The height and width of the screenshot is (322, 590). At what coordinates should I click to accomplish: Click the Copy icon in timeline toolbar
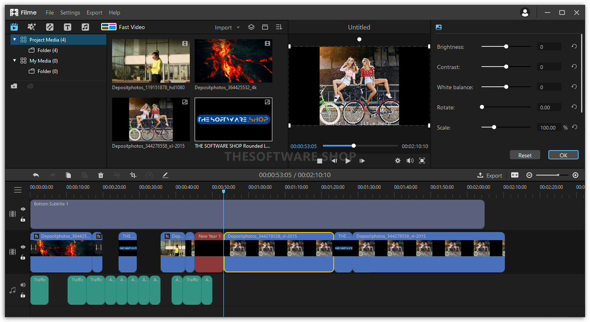click(68, 175)
